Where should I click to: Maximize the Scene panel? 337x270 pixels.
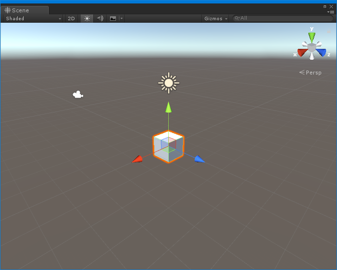325,7
